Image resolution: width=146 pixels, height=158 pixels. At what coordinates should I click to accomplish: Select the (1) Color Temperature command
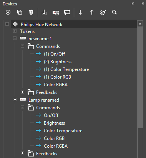(66, 69)
